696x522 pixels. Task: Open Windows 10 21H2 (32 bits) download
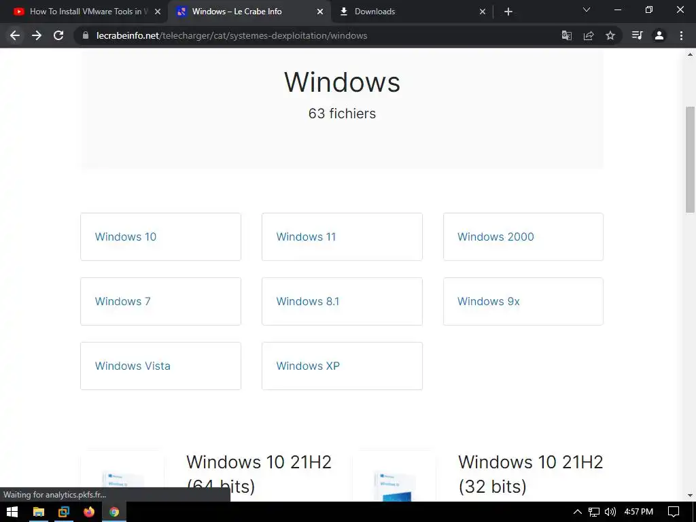tap(530, 474)
